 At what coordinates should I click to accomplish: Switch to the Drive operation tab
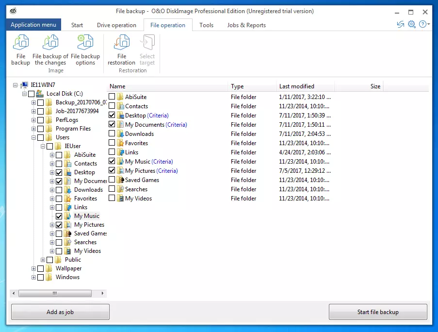(x=116, y=25)
